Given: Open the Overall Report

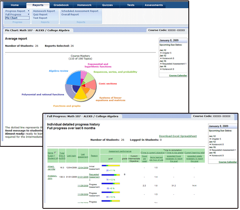Looking at the screenshot, I should click(70, 14).
